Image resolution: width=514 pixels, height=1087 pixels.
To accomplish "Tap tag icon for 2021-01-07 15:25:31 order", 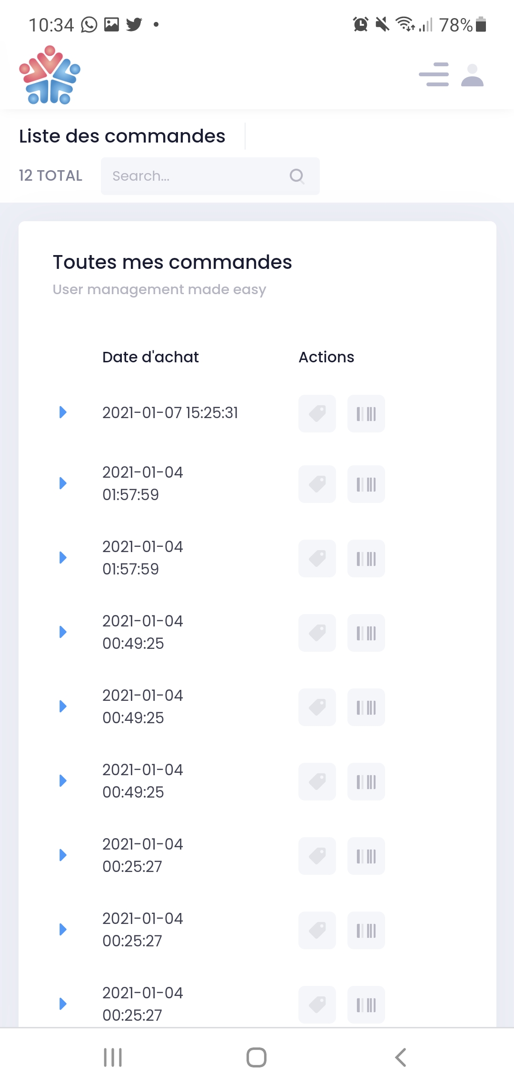I will (x=317, y=413).
